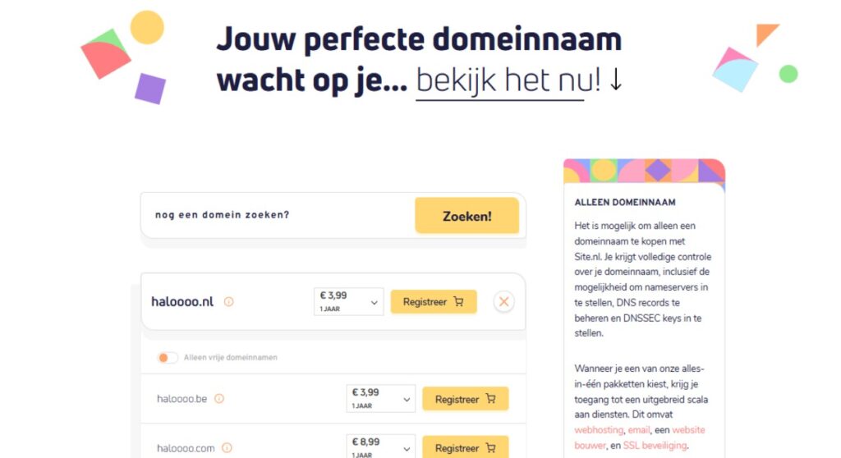The height and width of the screenshot is (458, 841).
Task: Expand the € 8,99 dropdown for haloooo.com
Action: 381,447
